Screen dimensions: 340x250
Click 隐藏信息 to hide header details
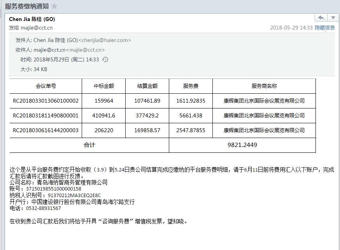tap(324, 28)
